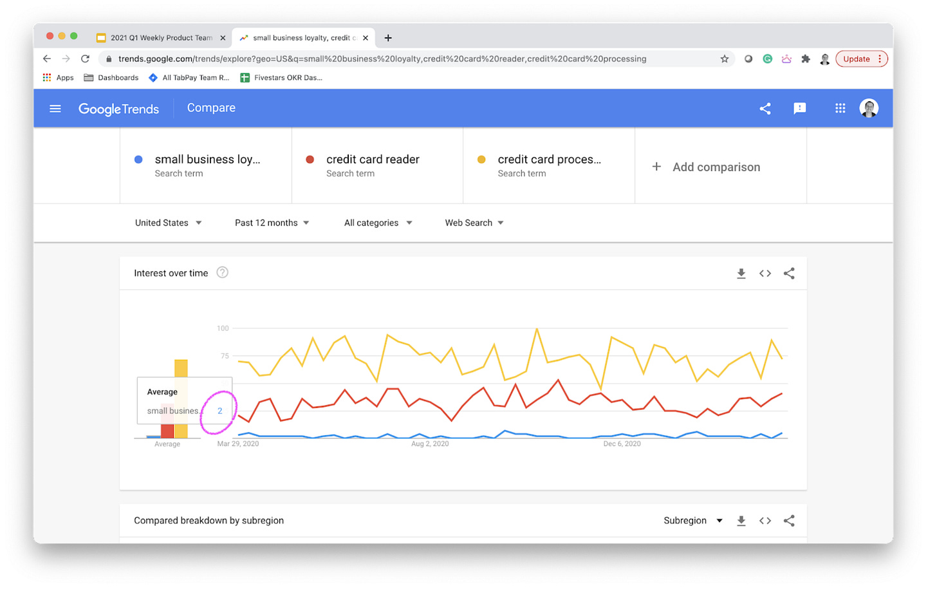Click the yellow bar in Average chart
Viewport: 937px width, 591px height.
181,399
